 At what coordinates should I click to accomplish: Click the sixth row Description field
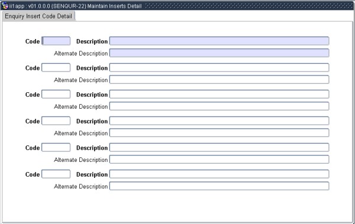pos(219,174)
